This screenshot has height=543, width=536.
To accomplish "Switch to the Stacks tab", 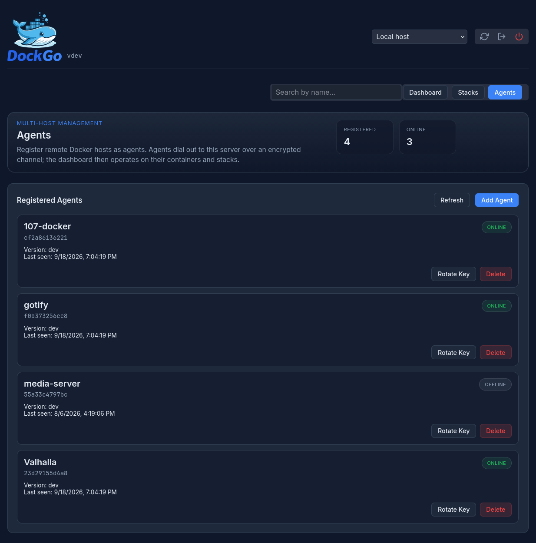I will pyautogui.click(x=468, y=92).
